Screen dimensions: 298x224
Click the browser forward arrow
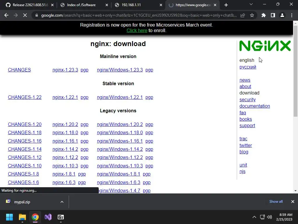point(16,15)
